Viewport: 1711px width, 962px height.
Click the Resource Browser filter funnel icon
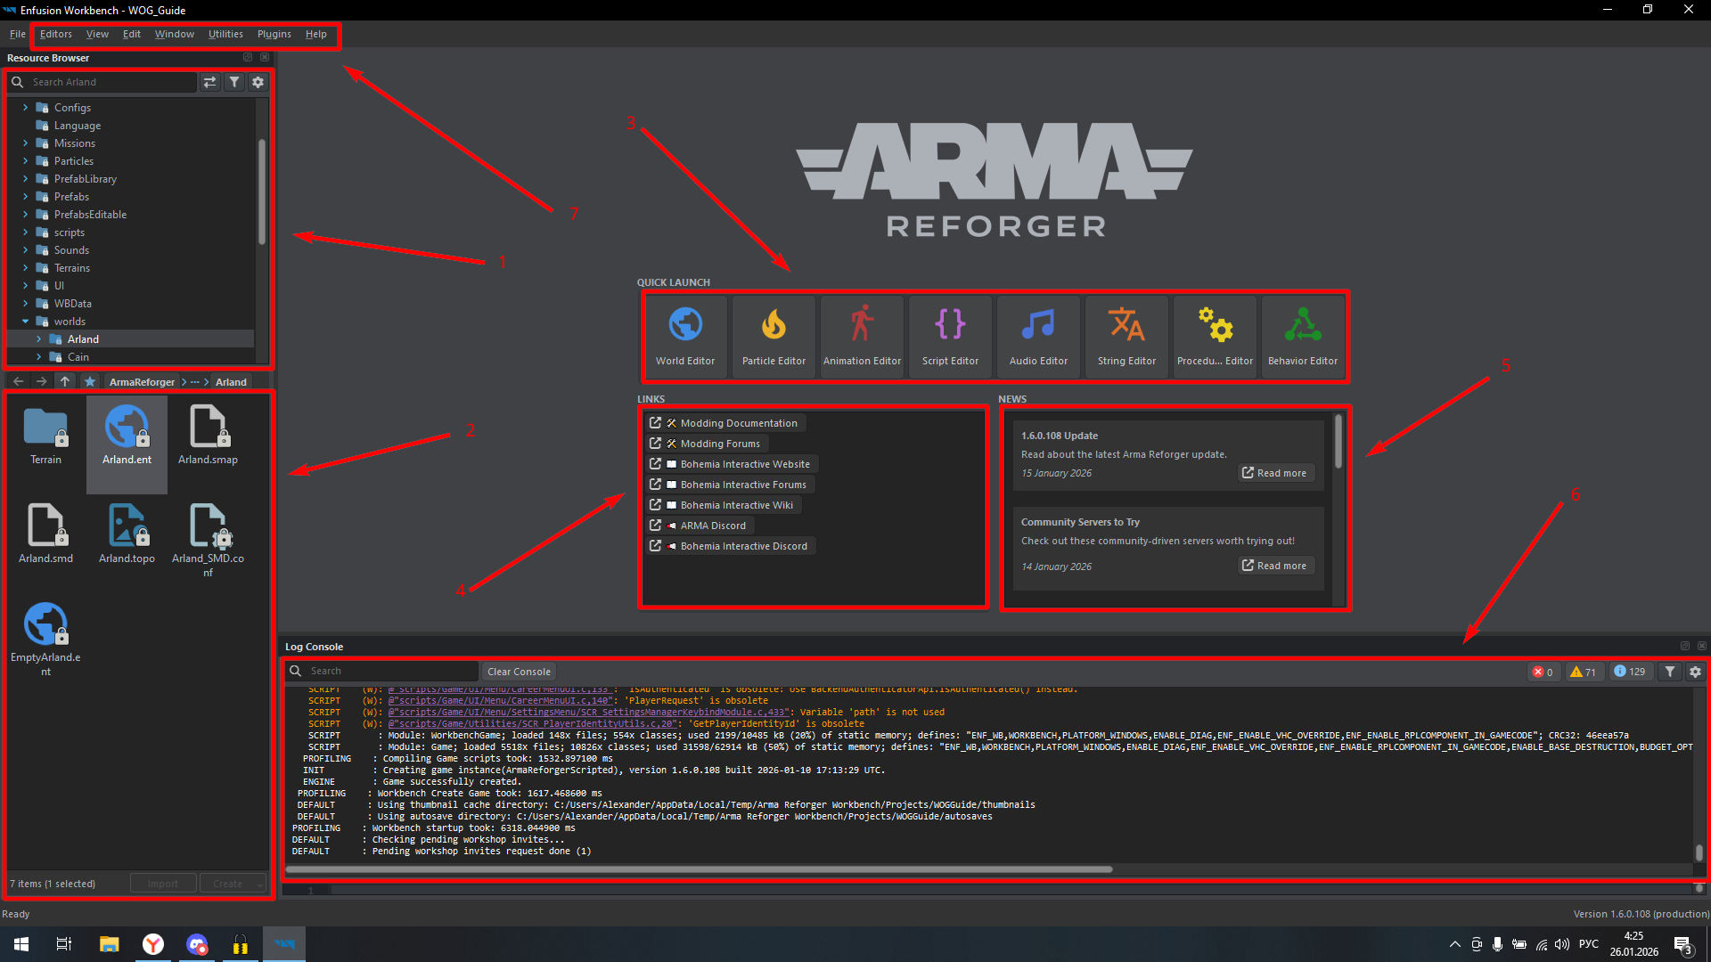click(234, 82)
